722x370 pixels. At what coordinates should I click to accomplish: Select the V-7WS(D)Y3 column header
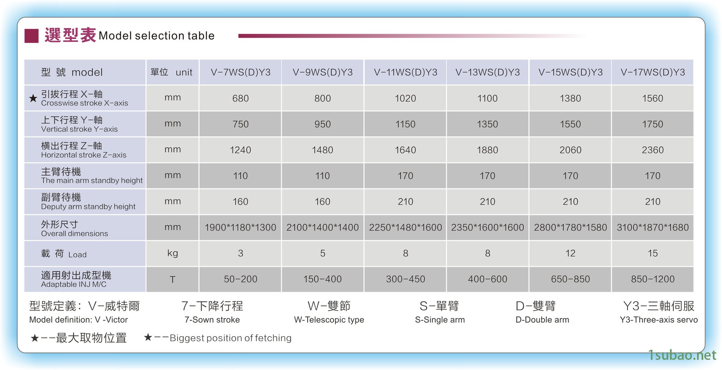coord(240,72)
